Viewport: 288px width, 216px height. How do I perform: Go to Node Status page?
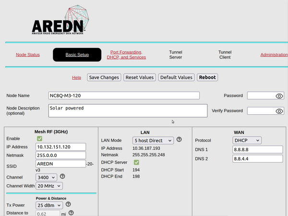(x=28, y=55)
